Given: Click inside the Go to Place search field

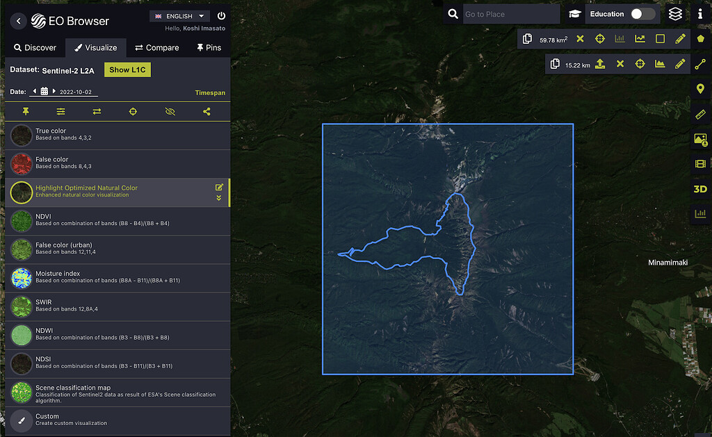Looking at the screenshot, I should tap(511, 13).
